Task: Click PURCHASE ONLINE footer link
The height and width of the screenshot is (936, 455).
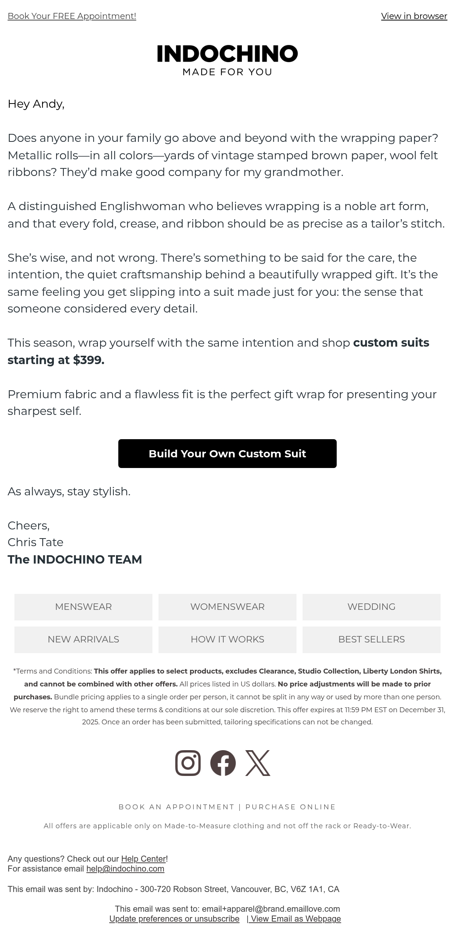Action: pos(290,807)
